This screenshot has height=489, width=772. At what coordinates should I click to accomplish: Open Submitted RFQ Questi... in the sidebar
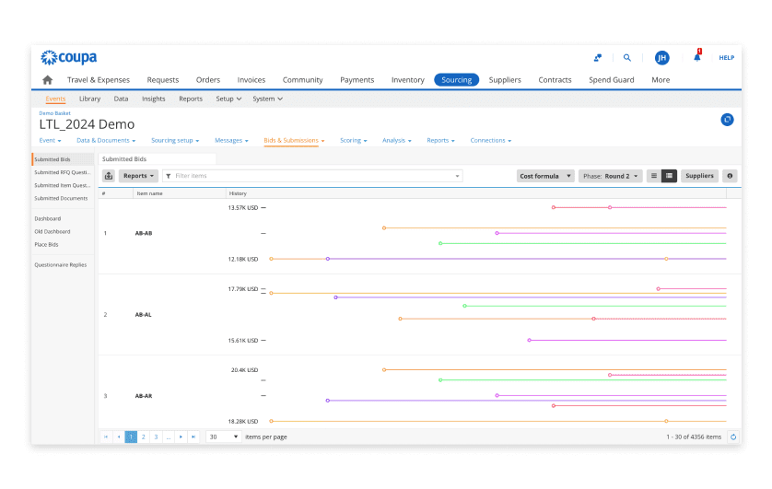63,172
